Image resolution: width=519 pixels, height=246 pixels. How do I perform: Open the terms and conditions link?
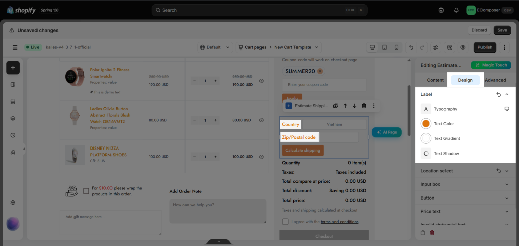pos(340,222)
